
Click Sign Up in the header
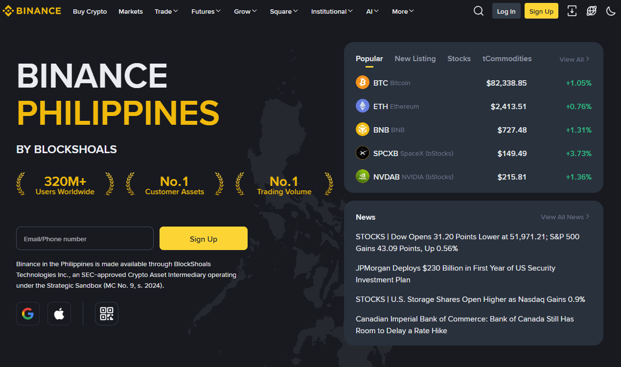coord(541,11)
